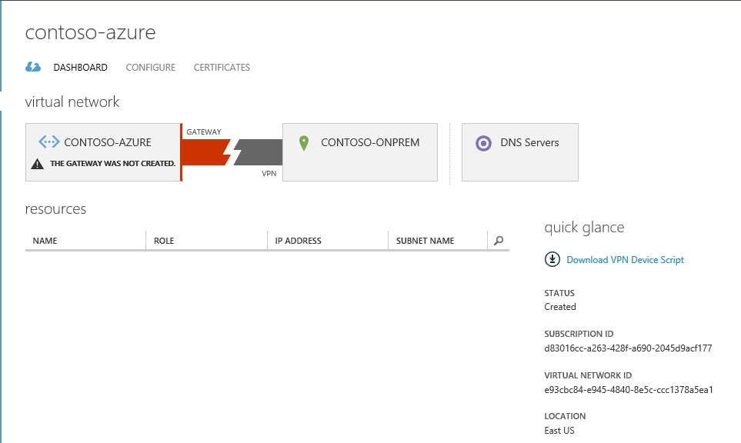Click the 'Created' status value
Screen dimensions: 741x443
[560, 307]
